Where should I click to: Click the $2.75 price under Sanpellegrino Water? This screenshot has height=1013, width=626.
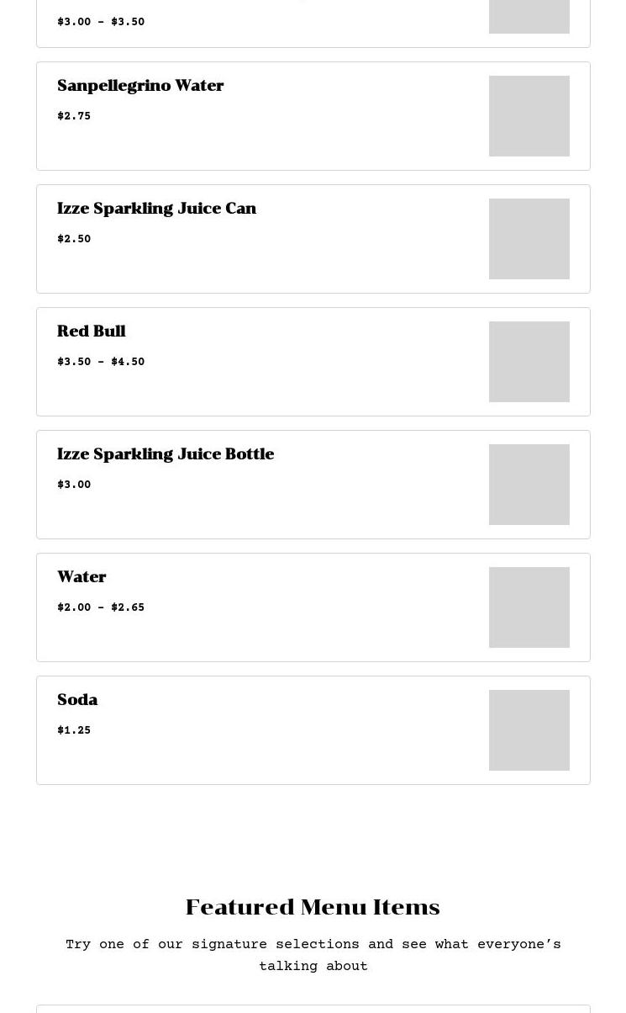(x=74, y=116)
